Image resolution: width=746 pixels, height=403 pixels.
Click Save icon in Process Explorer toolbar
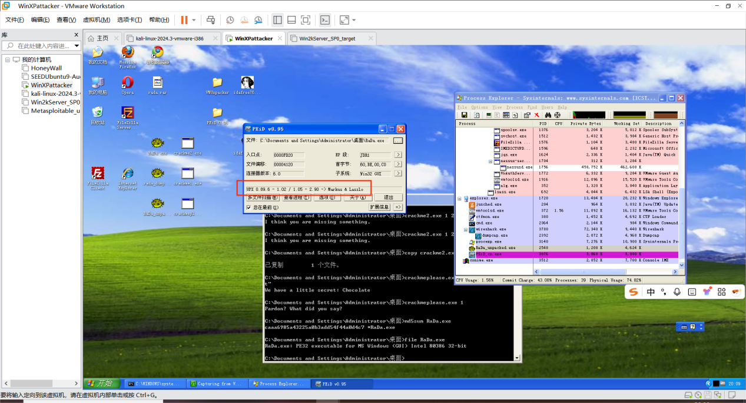[464, 115]
